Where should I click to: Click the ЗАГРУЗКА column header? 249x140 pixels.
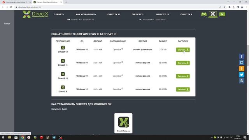pos(183,41)
